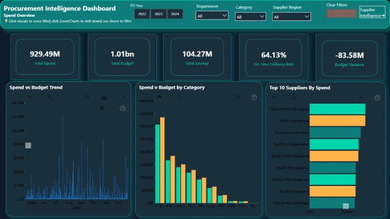Click the tallest blue spike in Trend chart

63,158
